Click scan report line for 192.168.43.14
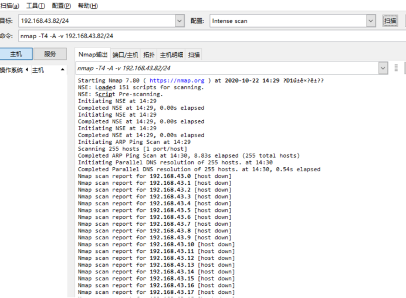406x298 pixels. 157,272
